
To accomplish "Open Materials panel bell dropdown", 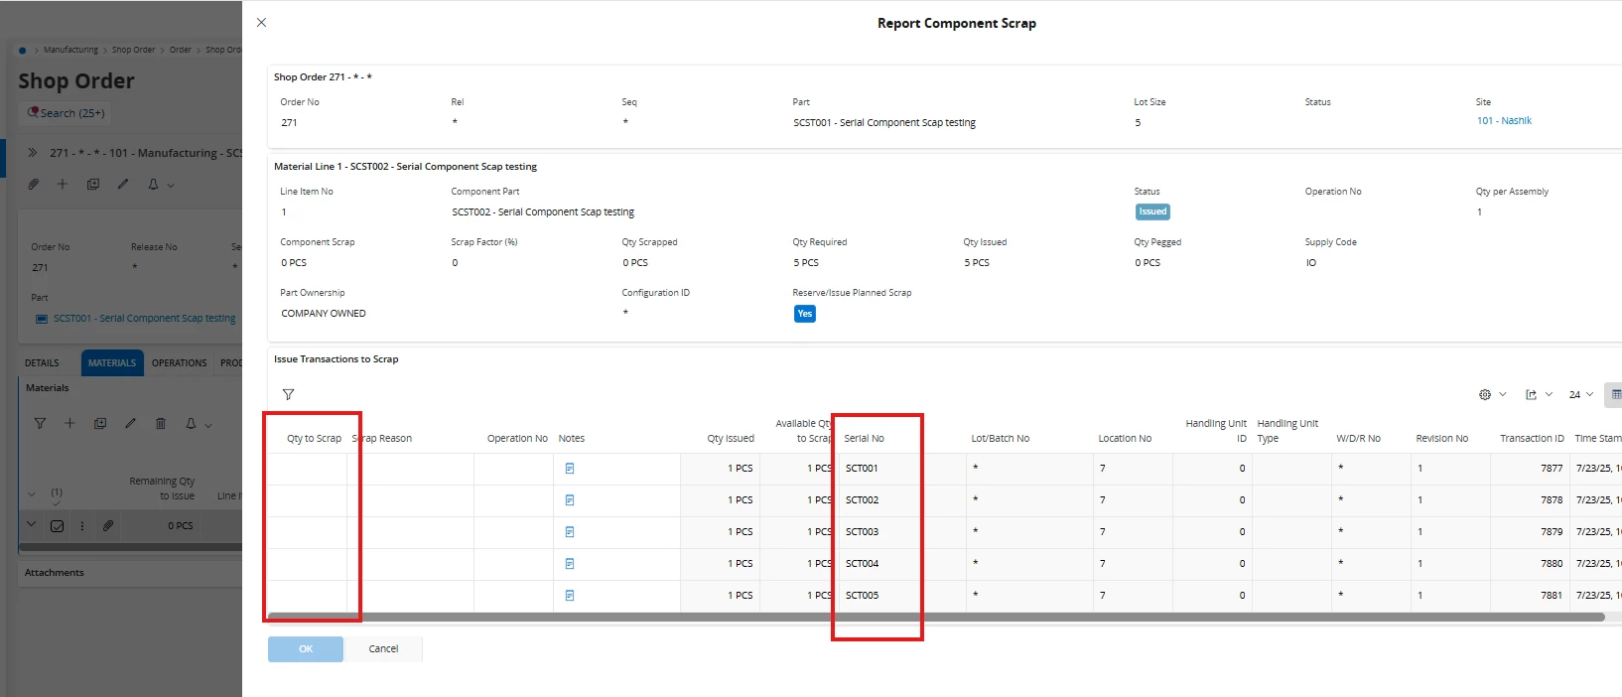I will point(198,423).
